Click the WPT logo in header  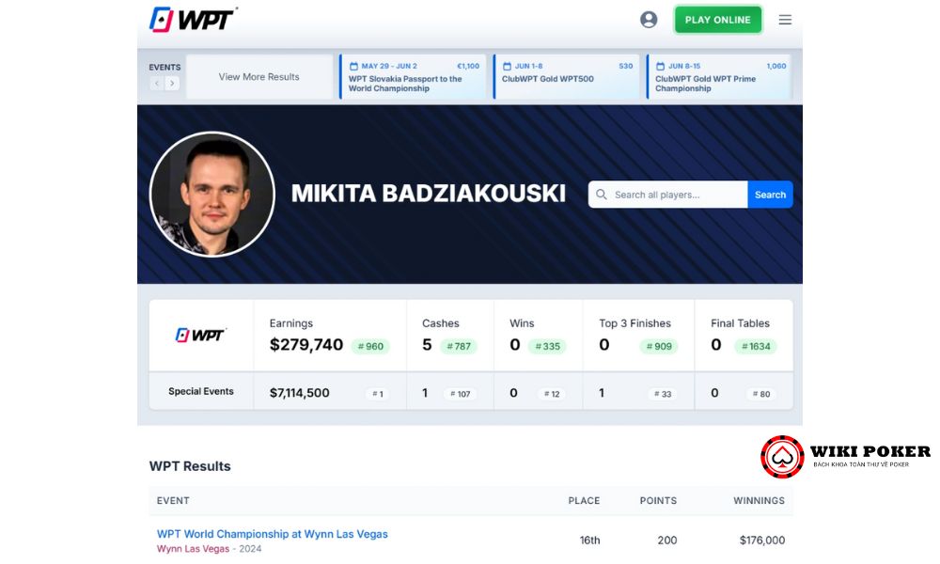point(193,19)
